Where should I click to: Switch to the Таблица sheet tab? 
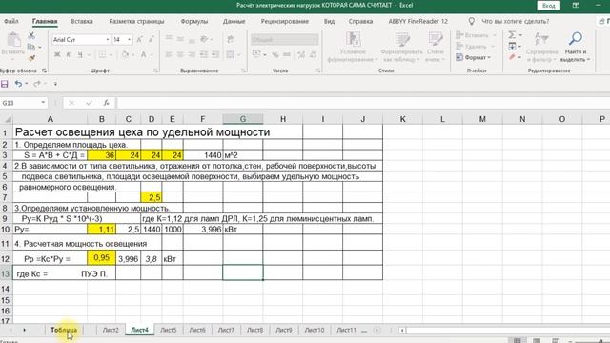click(64, 330)
